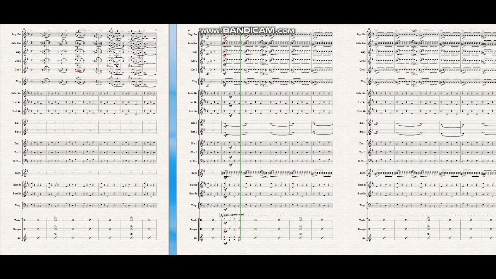Select 'Sop. Cnt.' staff label on left page
This screenshot has width=496, height=279.
coord(16,34)
